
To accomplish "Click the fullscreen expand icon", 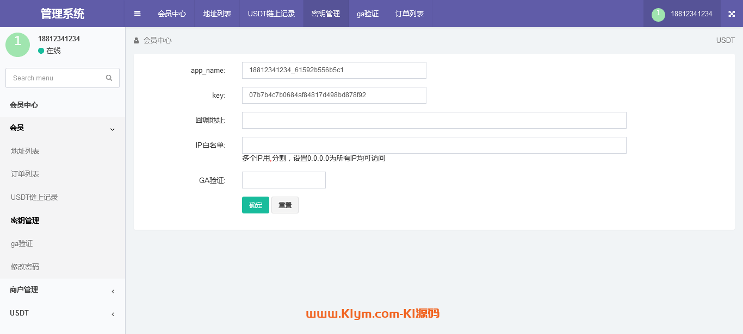I will [732, 14].
